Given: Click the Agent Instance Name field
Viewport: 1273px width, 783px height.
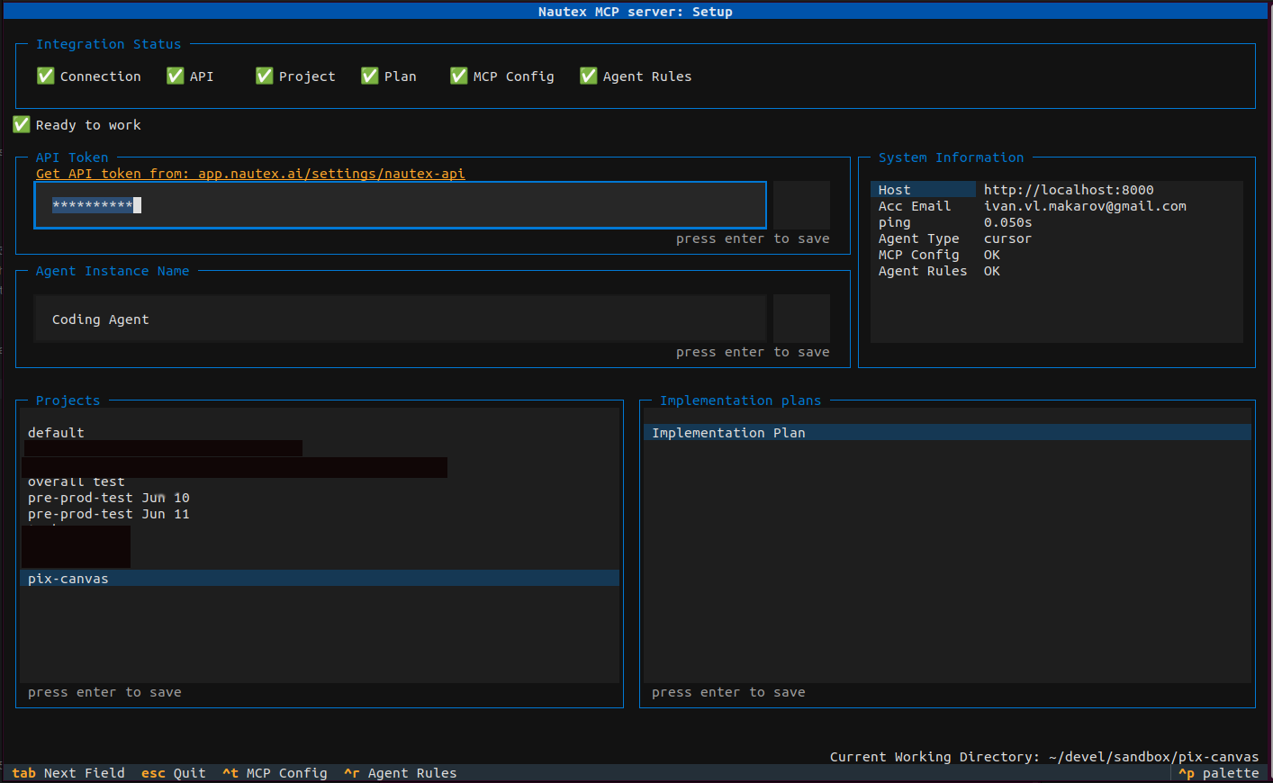Looking at the screenshot, I should pyautogui.click(x=400, y=319).
